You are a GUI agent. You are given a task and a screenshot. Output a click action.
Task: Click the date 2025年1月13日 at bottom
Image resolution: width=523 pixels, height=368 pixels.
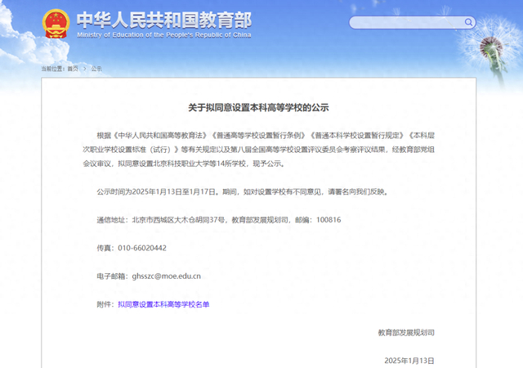tap(409, 361)
